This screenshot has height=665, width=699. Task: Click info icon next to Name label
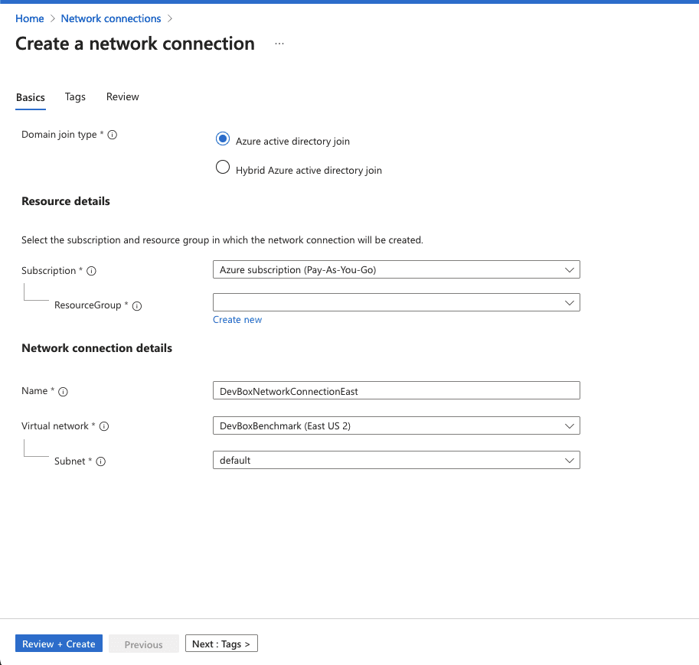point(64,392)
